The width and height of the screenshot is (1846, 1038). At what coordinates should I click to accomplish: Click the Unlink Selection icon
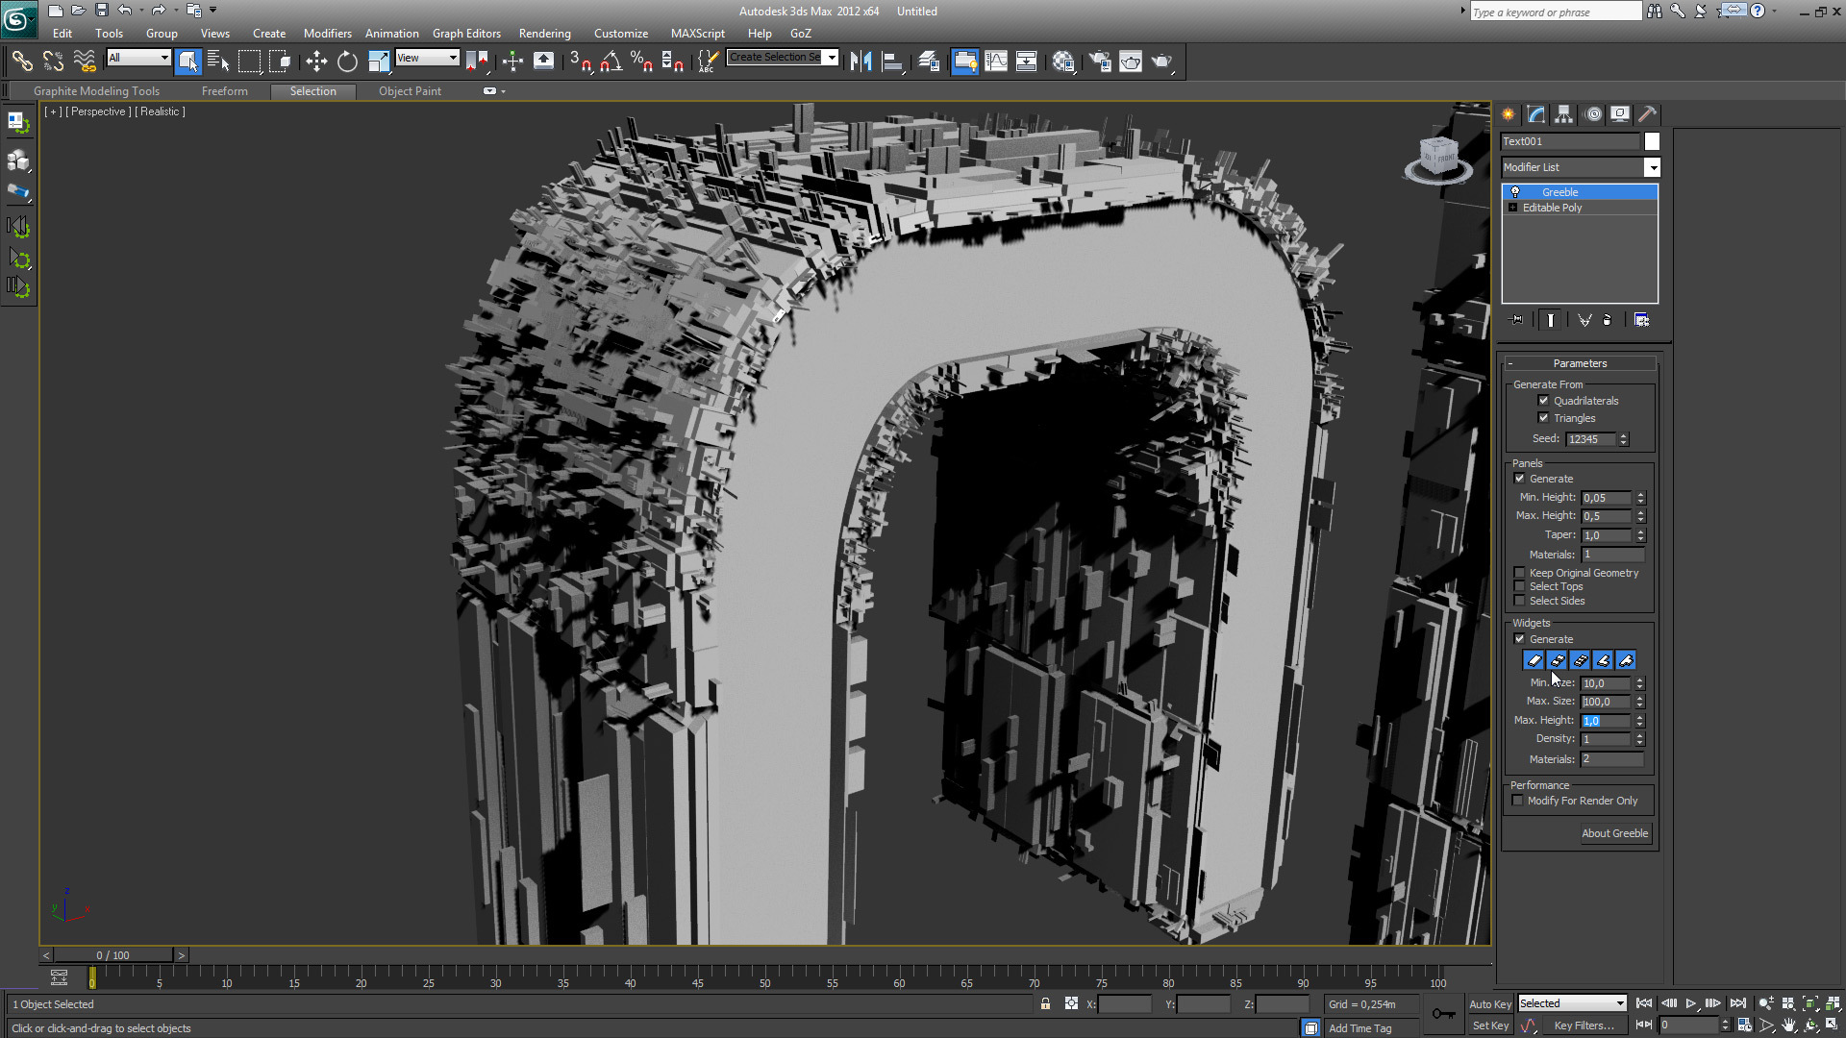click(x=53, y=62)
